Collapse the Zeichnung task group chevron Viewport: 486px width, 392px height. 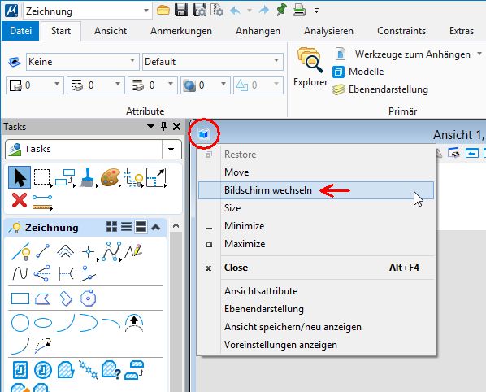click(x=155, y=228)
